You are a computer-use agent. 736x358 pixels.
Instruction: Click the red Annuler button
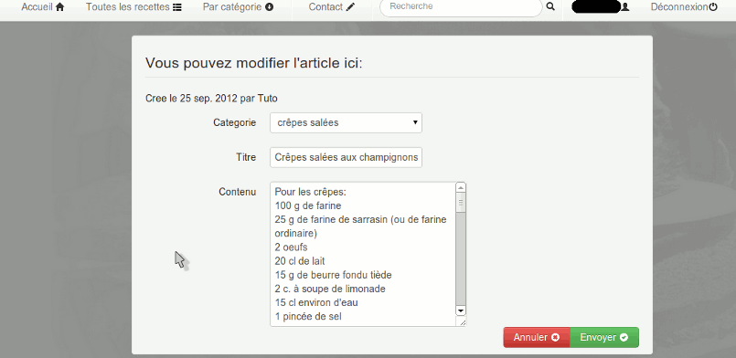click(x=537, y=337)
